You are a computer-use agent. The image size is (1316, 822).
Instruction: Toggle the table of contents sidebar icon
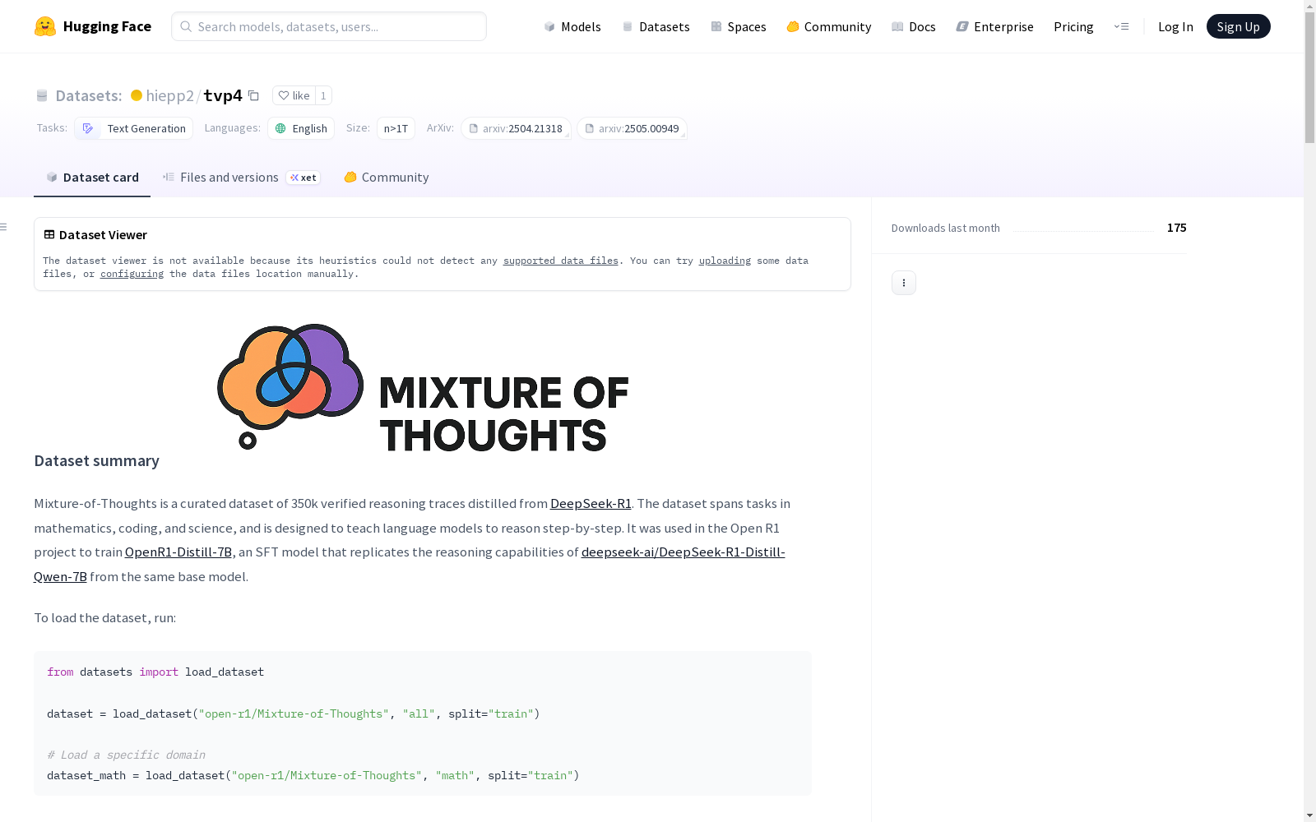point(4,227)
